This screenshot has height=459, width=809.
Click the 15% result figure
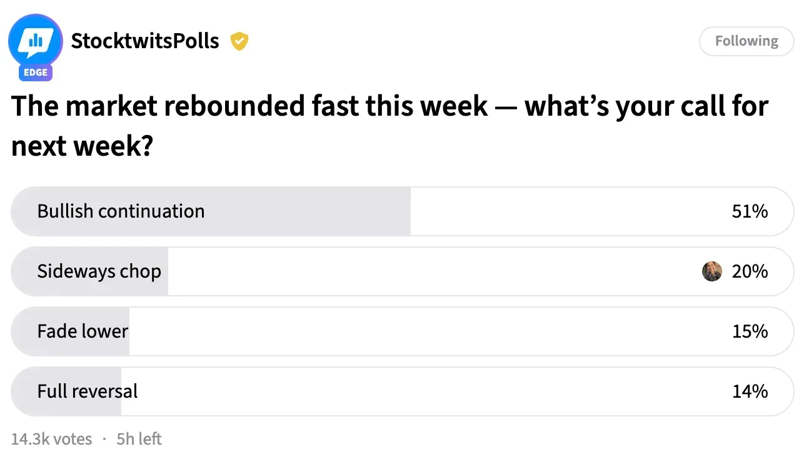click(750, 331)
